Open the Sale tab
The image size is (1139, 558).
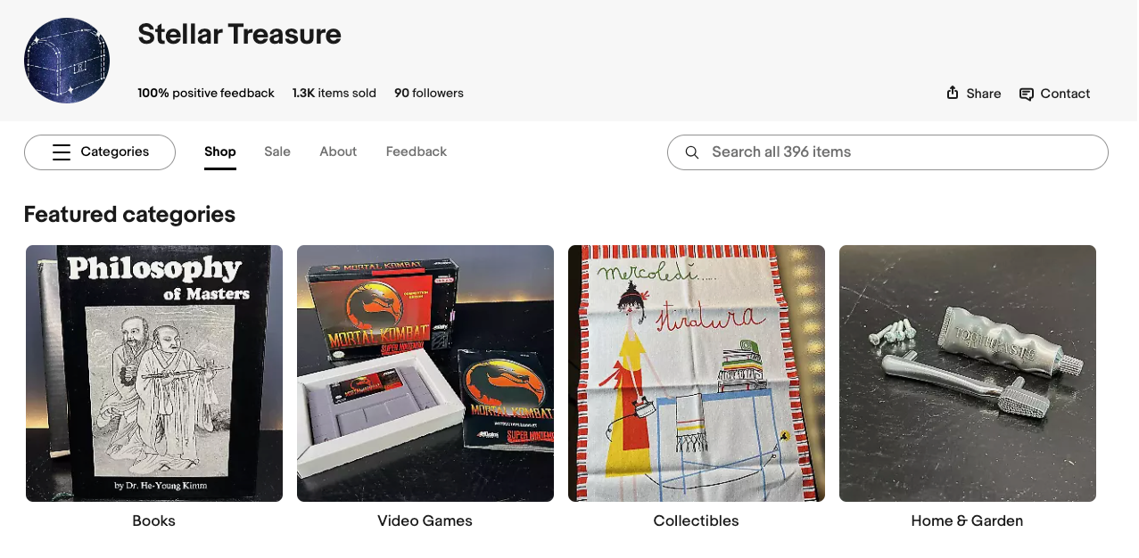pos(277,152)
